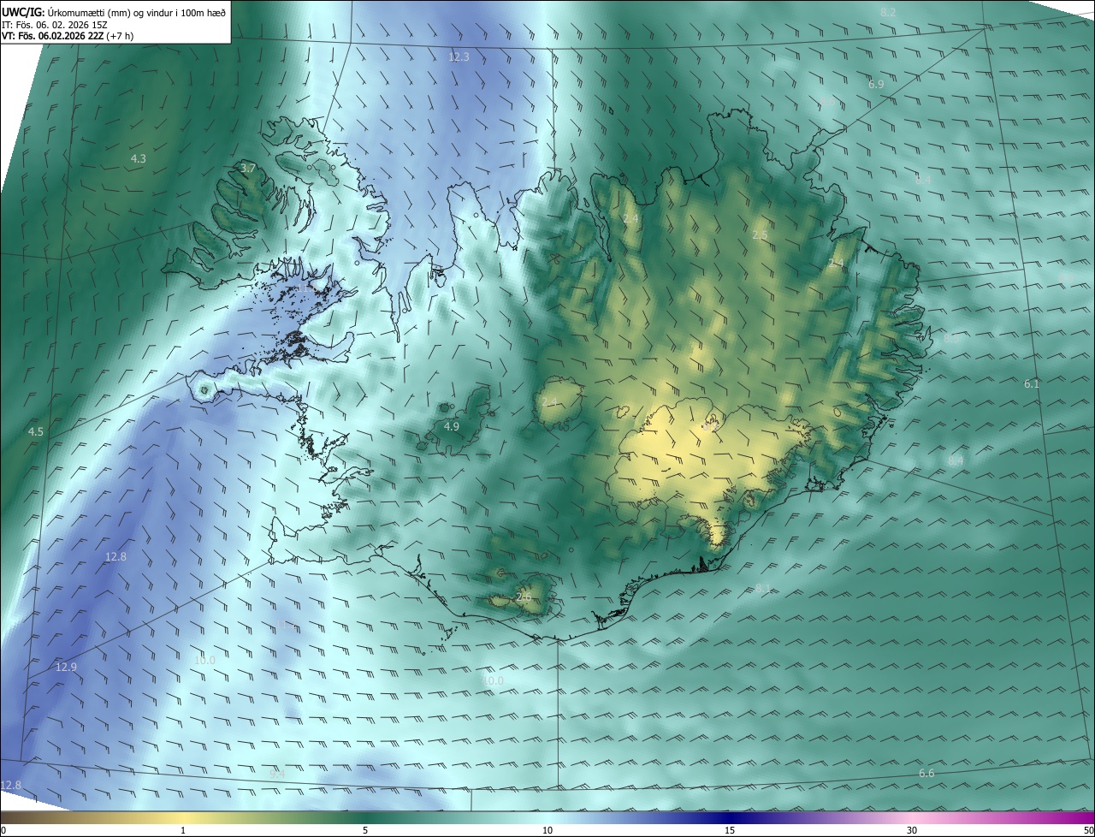1095x837 pixels.
Task: Click the 9.4 value label
Action: coord(277,774)
